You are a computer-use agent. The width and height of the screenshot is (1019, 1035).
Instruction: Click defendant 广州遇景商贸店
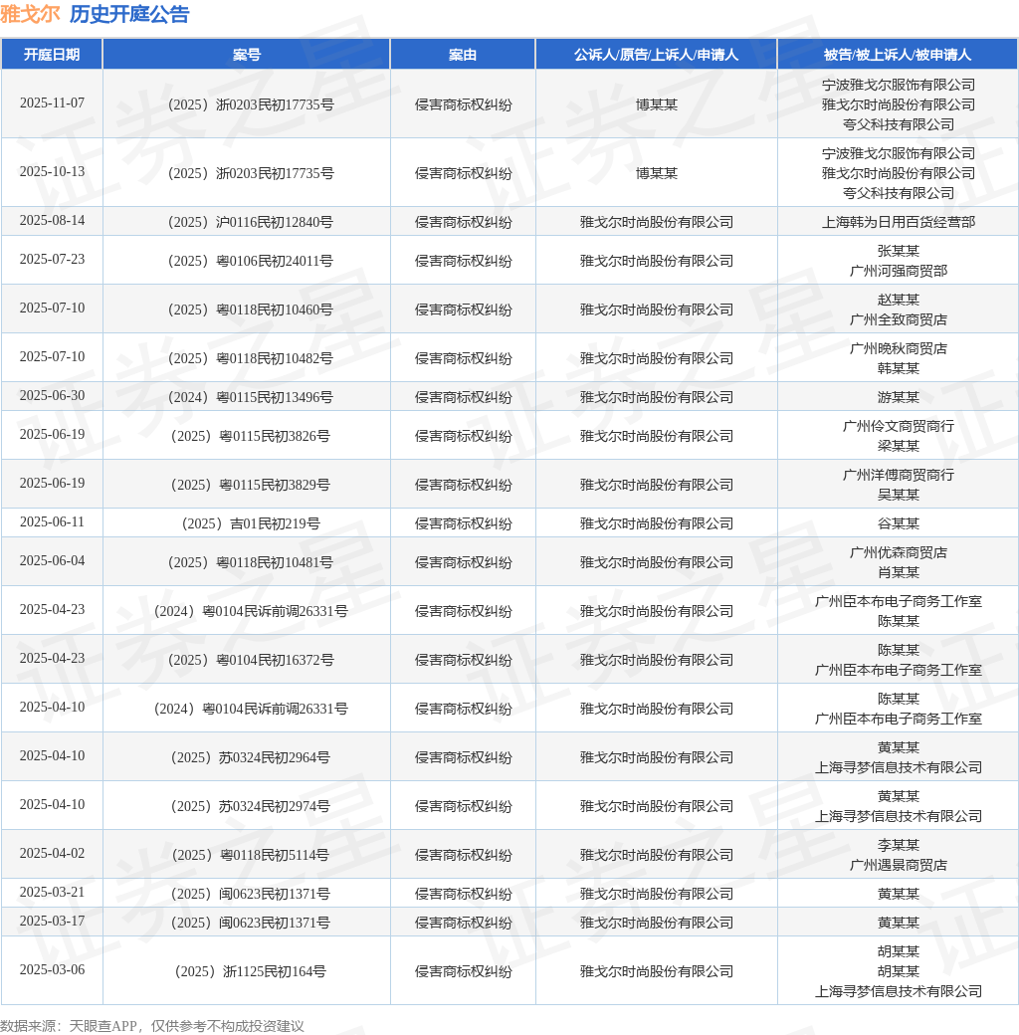898,866
